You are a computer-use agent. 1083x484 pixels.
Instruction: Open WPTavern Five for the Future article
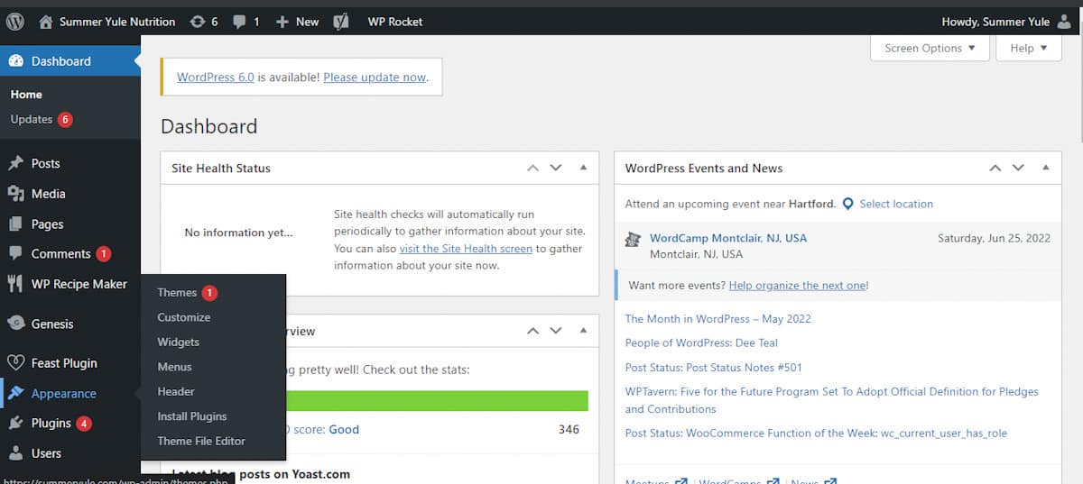pyautogui.click(x=831, y=400)
